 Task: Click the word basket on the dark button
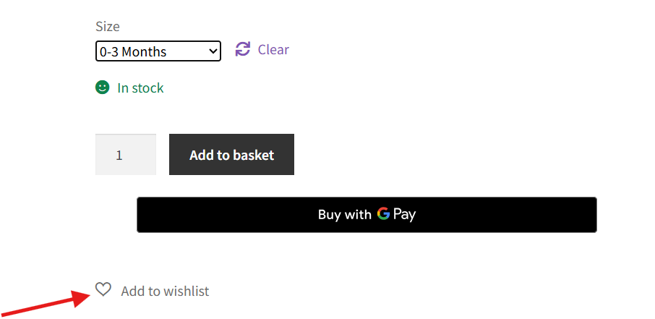pos(253,155)
